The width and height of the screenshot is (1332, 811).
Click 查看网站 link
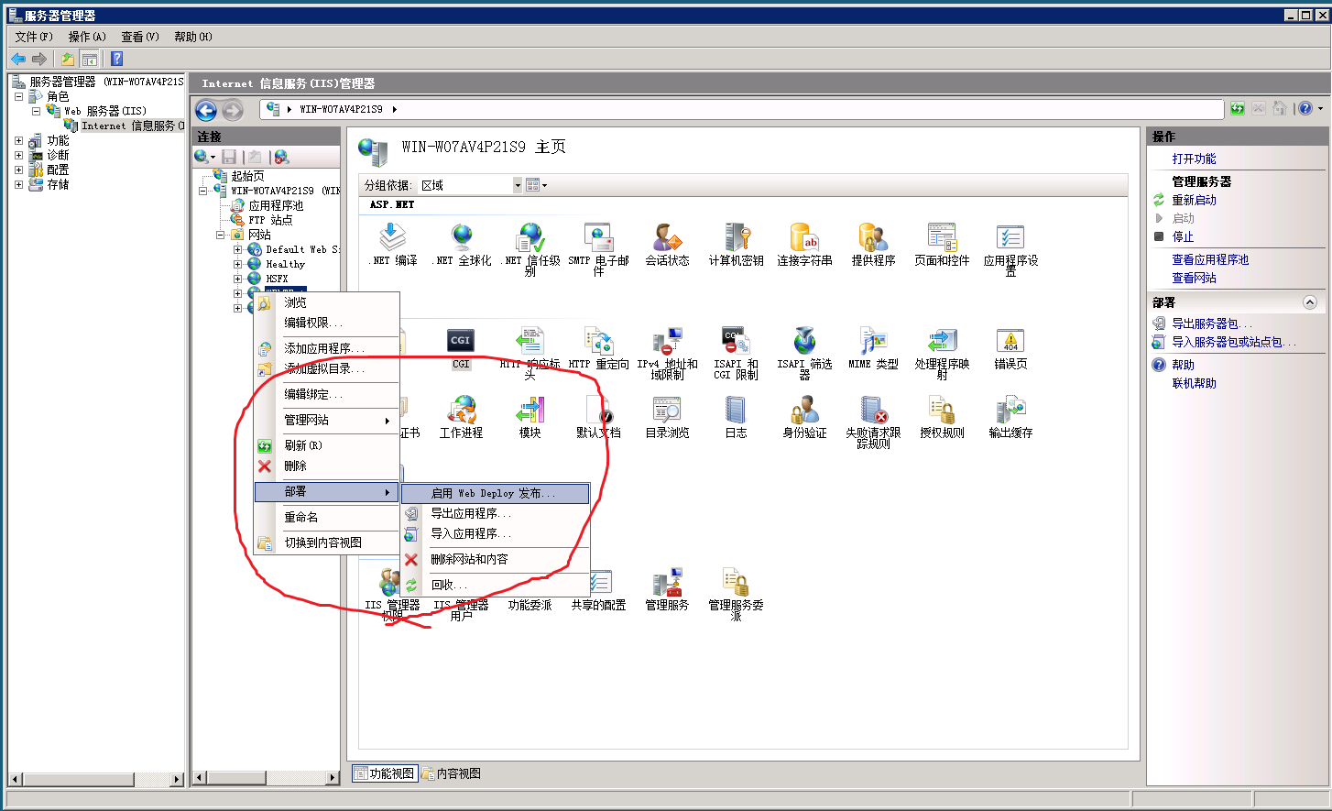tap(1194, 278)
